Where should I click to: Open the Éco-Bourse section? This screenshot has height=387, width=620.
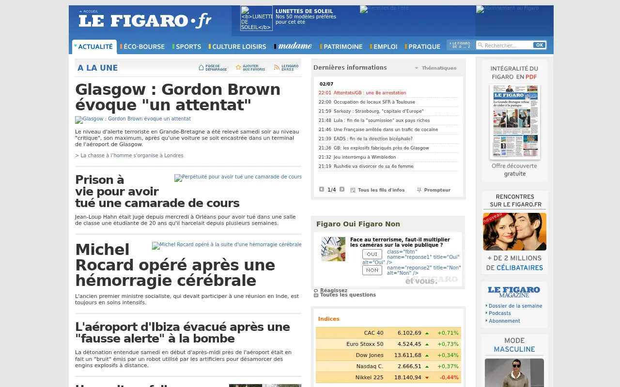coord(142,47)
